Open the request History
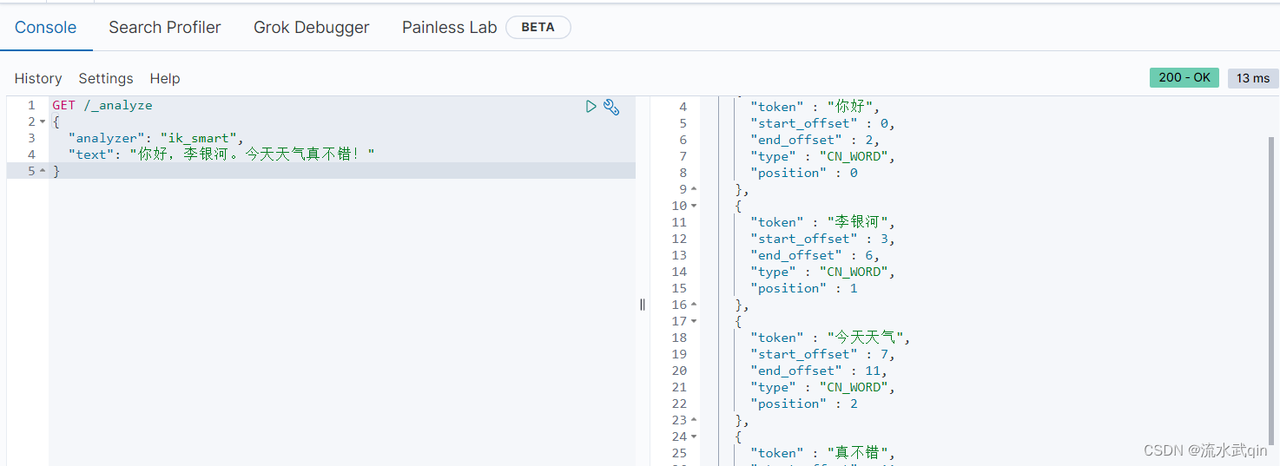The width and height of the screenshot is (1280, 466). tap(38, 78)
